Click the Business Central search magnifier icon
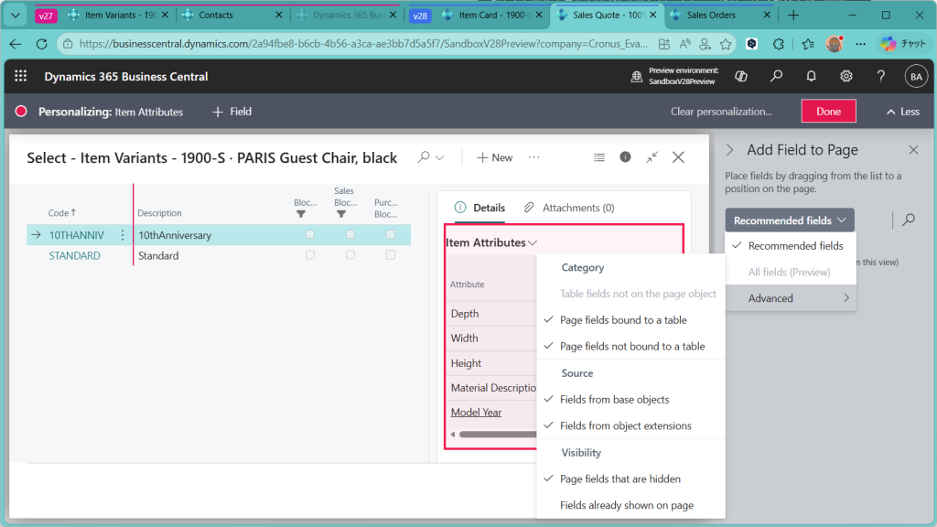The width and height of the screenshot is (937, 527). pos(776,77)
